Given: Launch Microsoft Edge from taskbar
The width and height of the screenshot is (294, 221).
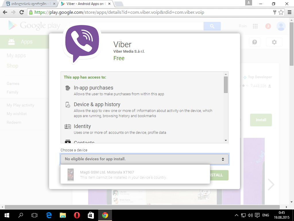Looking at the screenshot, I should coord(49,215).
